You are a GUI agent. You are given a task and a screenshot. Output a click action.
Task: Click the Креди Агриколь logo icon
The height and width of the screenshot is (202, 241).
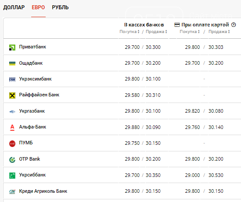[12, 191]
